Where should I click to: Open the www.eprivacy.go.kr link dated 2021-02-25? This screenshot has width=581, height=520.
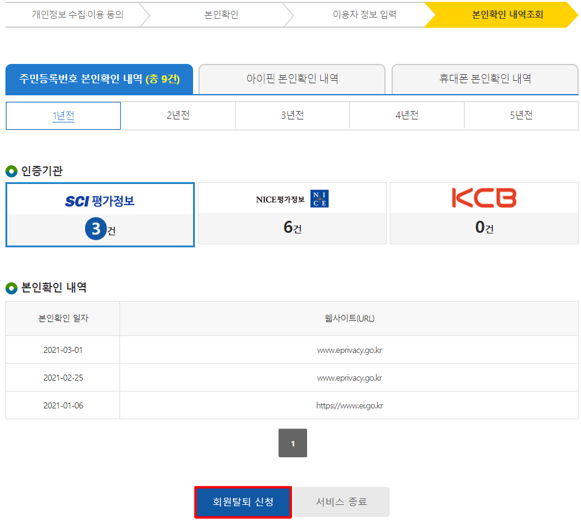tap(351, 377)
